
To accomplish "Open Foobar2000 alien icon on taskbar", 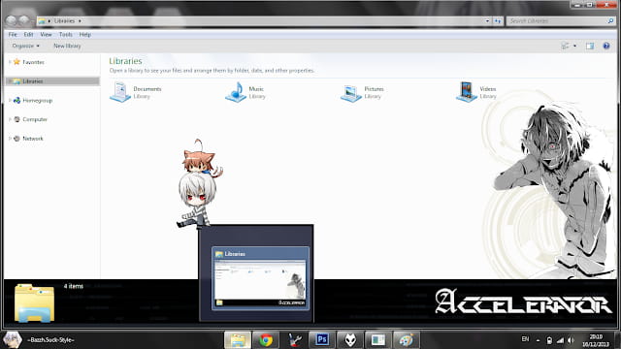I will [x=350, y=340].
